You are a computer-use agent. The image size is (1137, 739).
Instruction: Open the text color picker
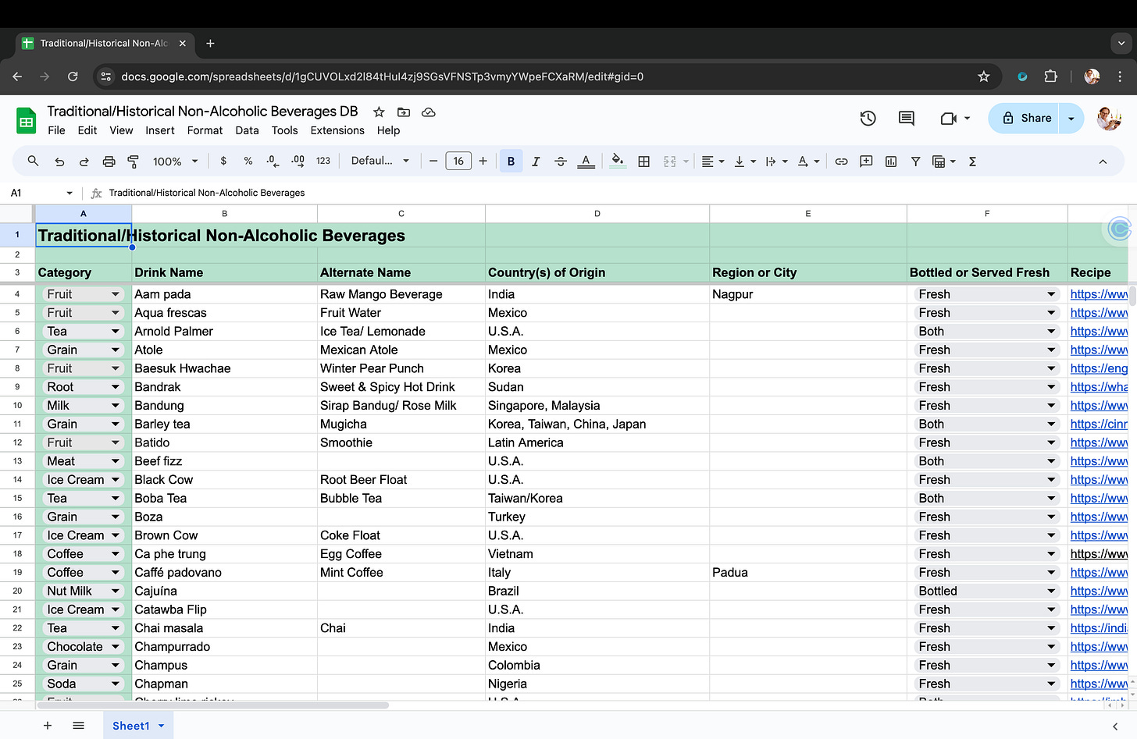(x=586, y=162)
